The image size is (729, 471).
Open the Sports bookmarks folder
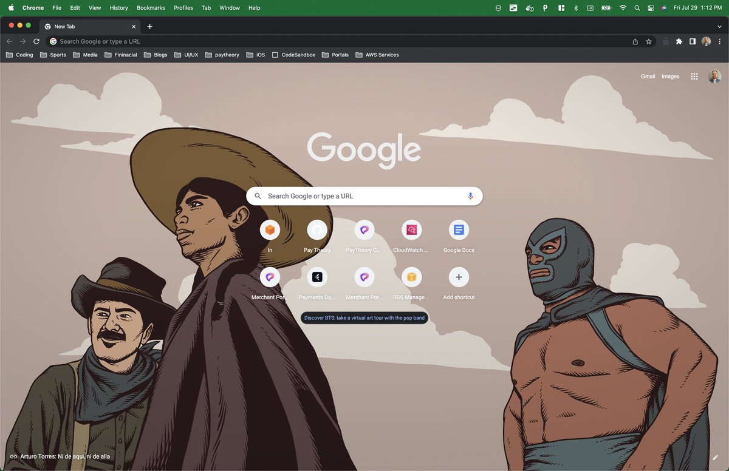click(x=53, y=55)
